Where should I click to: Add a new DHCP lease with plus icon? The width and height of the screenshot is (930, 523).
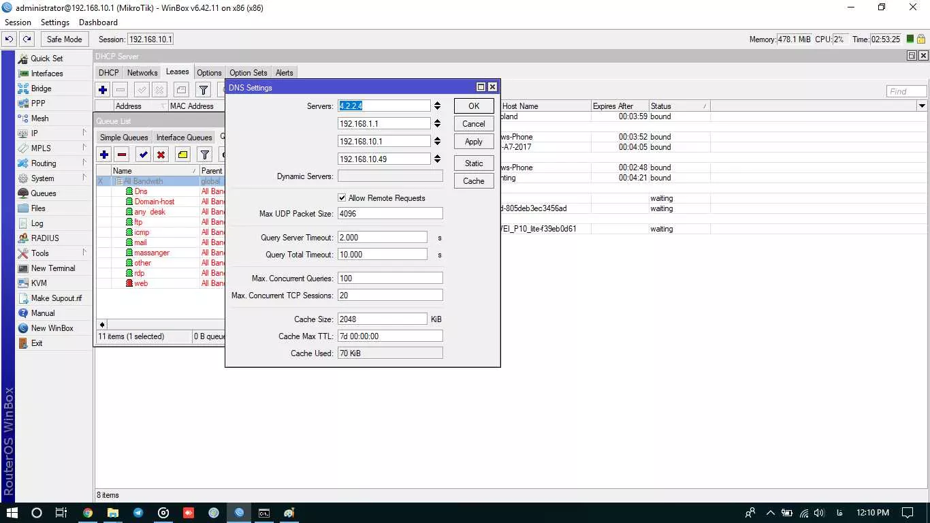coord(103,89)
